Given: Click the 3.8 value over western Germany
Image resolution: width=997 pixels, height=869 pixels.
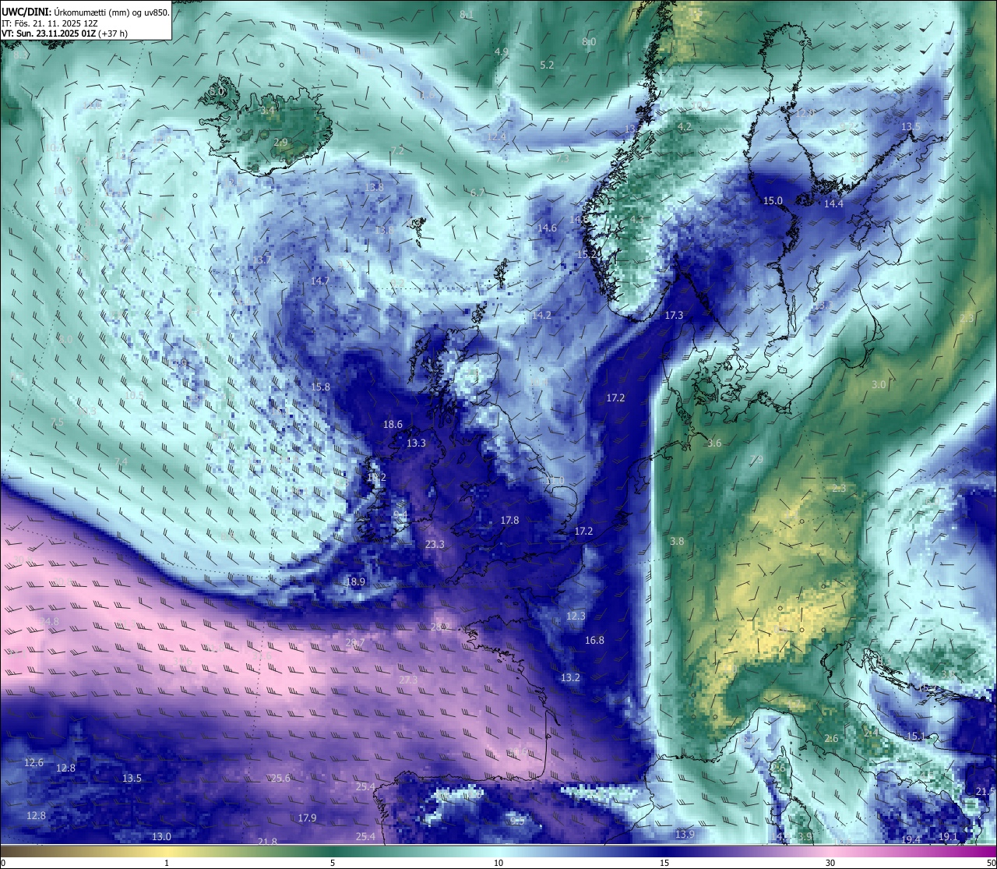Looking at the screenshot, I should click(x=677, y=541).
